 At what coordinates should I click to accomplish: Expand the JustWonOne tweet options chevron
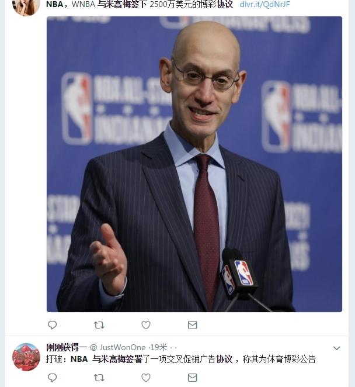(x=336, y=348)
